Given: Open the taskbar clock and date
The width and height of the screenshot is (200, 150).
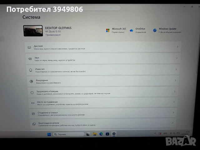Looking at the screenshot, I should tap(186, 133).
